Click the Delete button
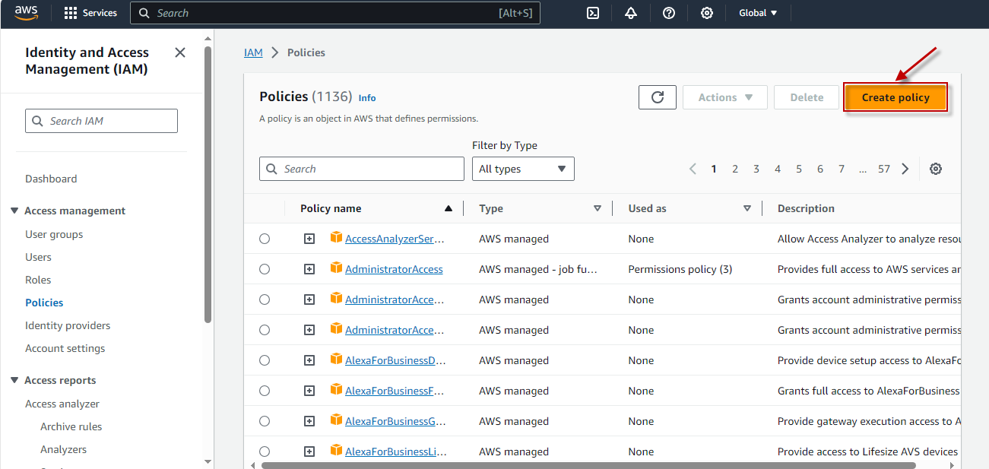The width and height of the screenshot is (989, 469). click(x=807, y=97)
